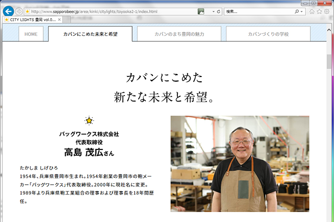Click the heading カバンにこめた
This screenshot has height=222, width=334.
164,78
